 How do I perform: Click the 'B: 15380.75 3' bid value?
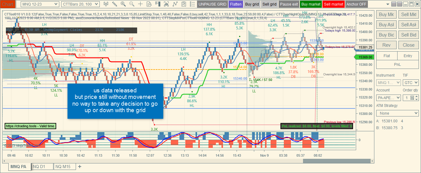390,128
